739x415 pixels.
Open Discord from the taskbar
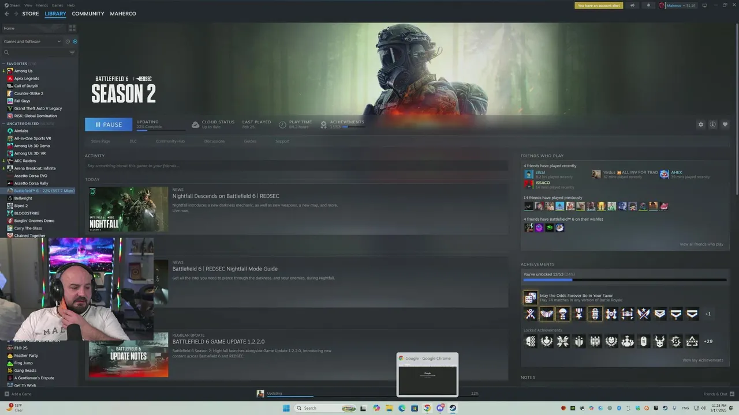click(440, 408)
